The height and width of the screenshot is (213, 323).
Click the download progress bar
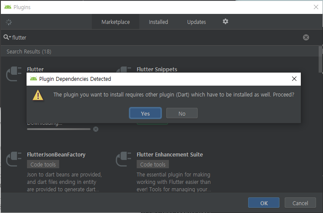coord(59,129)
